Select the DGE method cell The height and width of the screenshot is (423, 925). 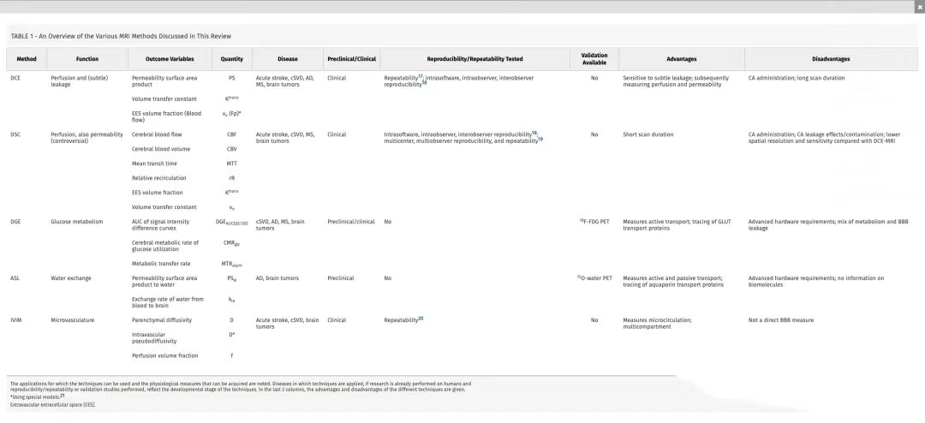[x=15, y=222]
